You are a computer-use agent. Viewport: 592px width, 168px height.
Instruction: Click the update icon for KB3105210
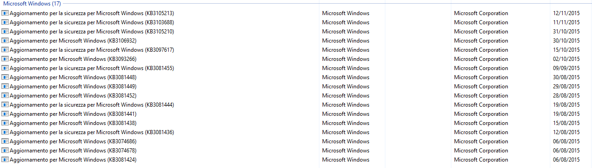coord(5,32)
